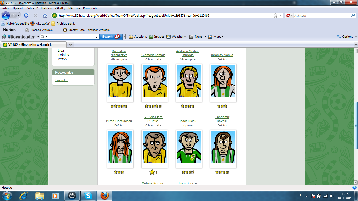358x201 pixels.
Task: Open Internet Explorer from the taskbar
Action: pos(24,196)
